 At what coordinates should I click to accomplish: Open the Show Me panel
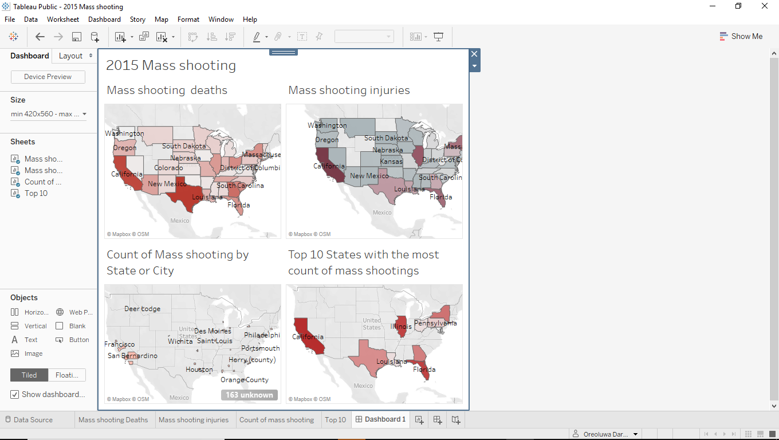[x=741, y=36]
